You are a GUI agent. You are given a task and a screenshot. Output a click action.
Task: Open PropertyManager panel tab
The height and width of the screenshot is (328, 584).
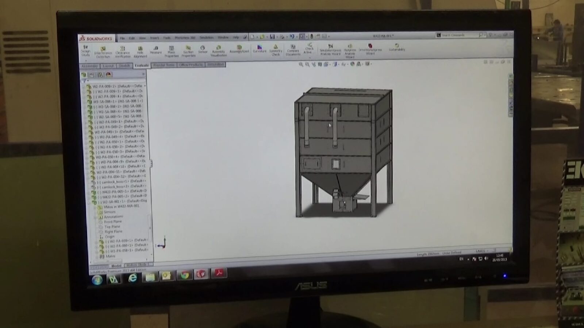pos(91,75)
